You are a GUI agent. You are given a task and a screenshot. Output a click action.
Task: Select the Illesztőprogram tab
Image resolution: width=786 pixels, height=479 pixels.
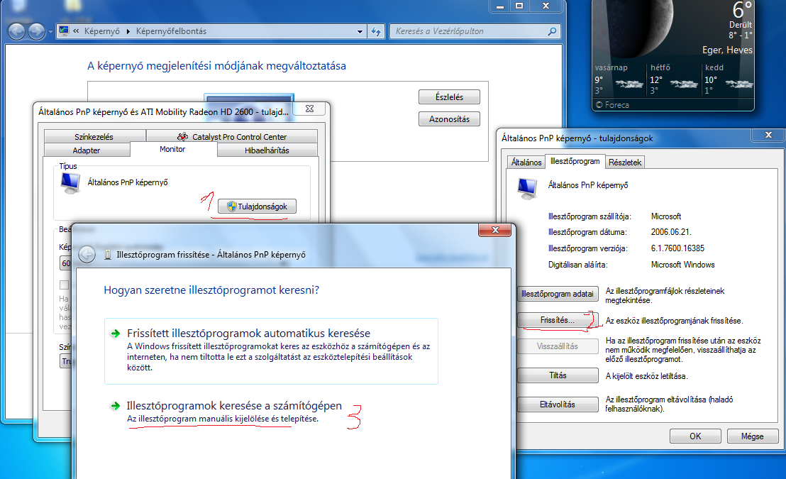click(575, 161)
